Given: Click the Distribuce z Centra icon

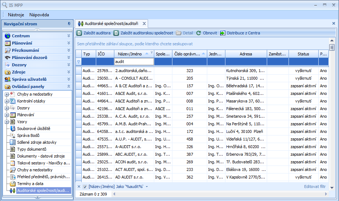Looking at the screenshot, I should click(x=222, y=33).
